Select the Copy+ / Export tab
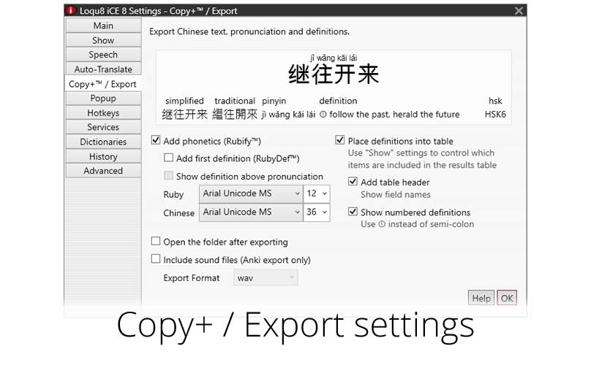Viewport: 591px width, 365px height. 102,84
